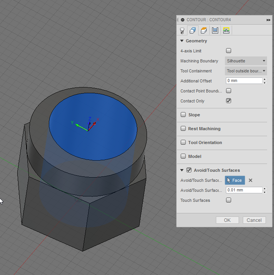Collapse the Contour dialog with minus icon
The width and height of the screenshot is (274, 275).
click(182, 20)
